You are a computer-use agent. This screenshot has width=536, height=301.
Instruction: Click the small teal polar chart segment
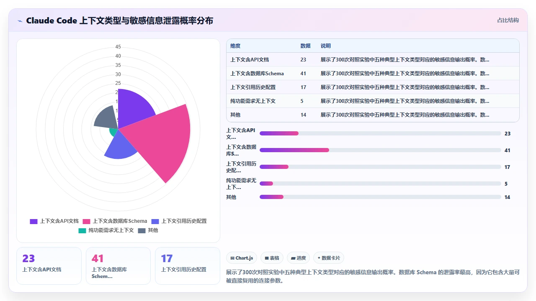pos(114,132)
